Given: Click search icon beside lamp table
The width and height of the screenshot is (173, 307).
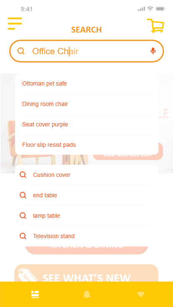Looking at the screenshot, I should (x=23, y=216).
